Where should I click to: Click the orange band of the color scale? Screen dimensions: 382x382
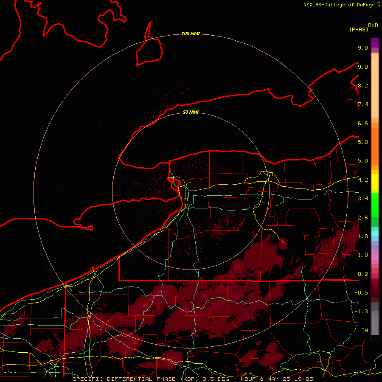coord(375,146)
